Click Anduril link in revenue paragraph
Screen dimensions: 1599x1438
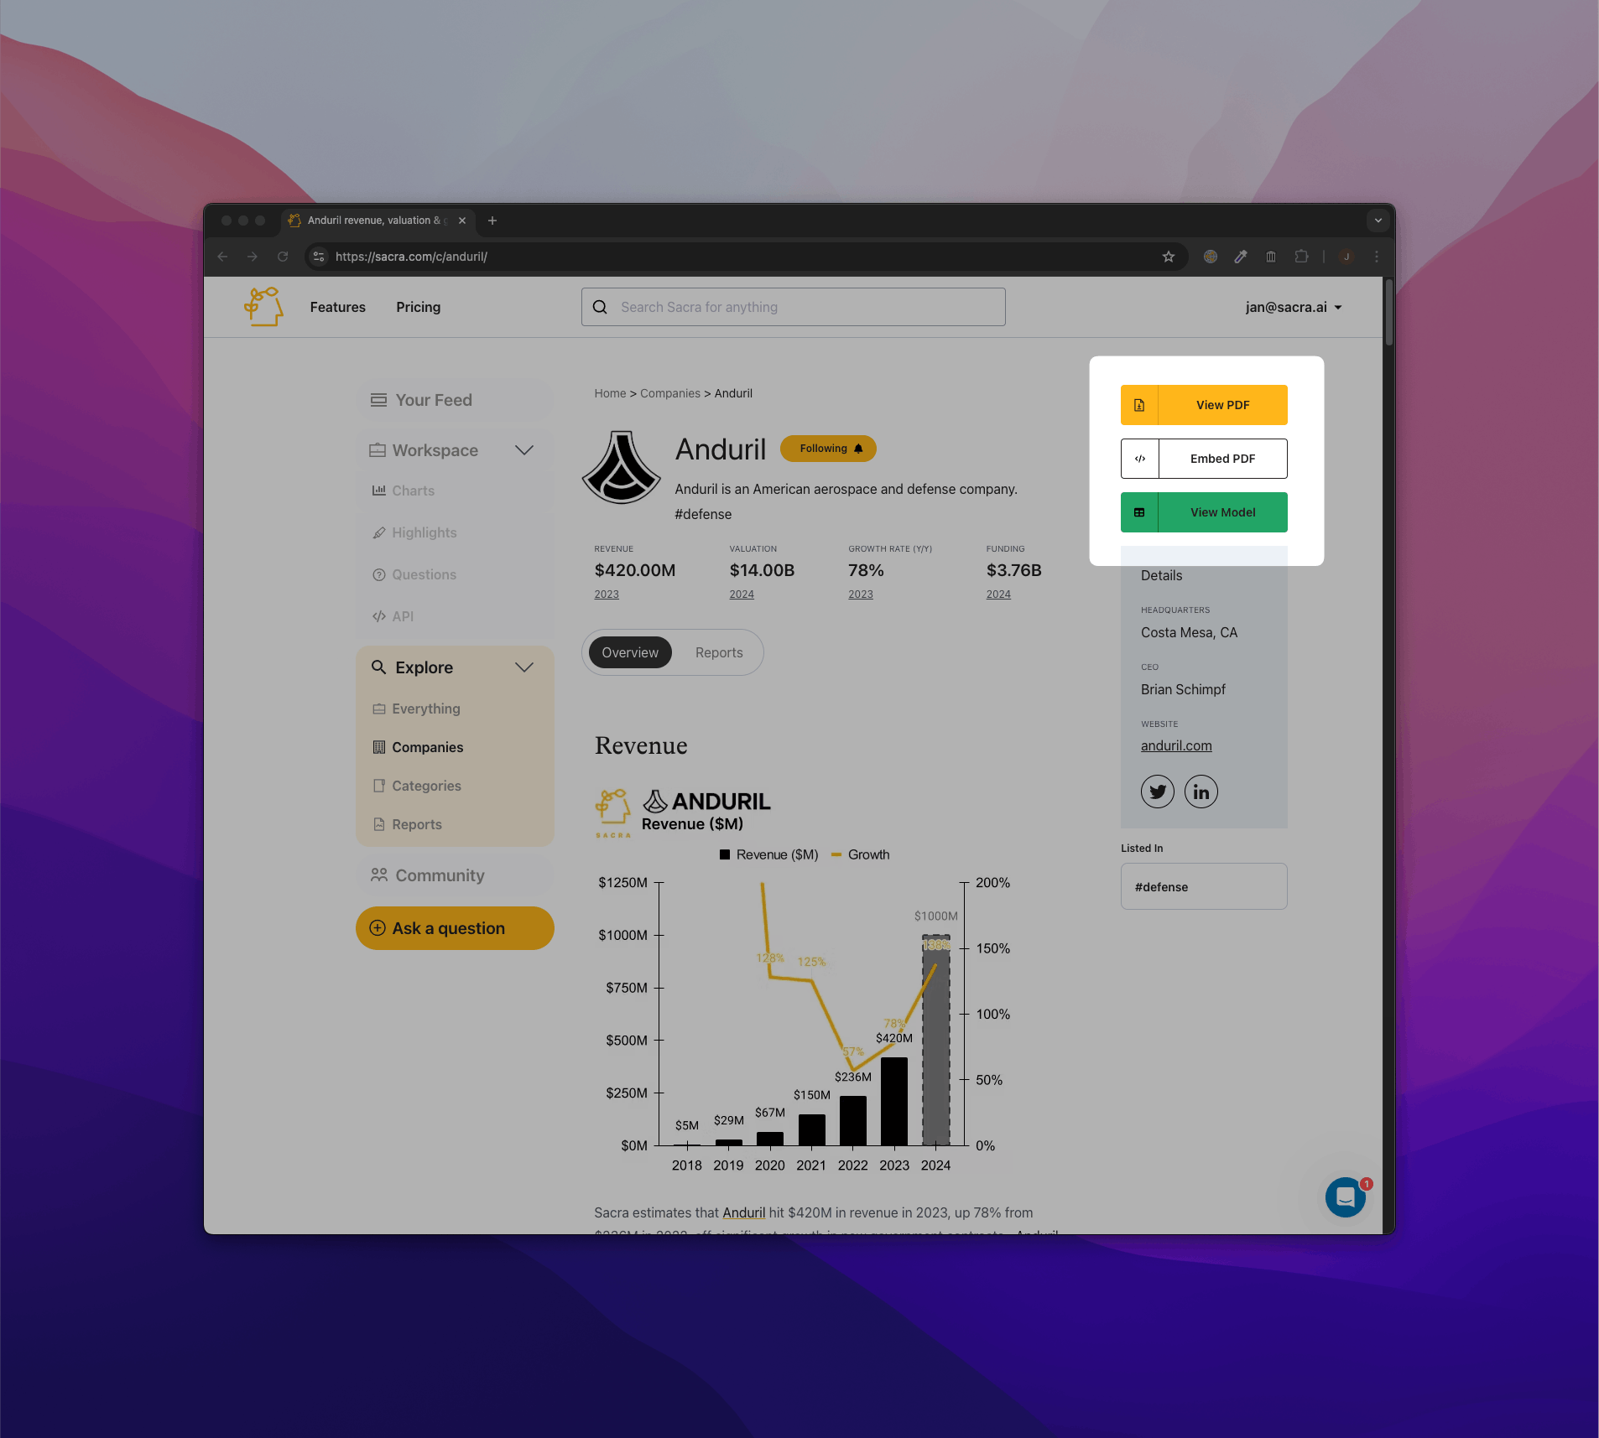point(744,1212)
